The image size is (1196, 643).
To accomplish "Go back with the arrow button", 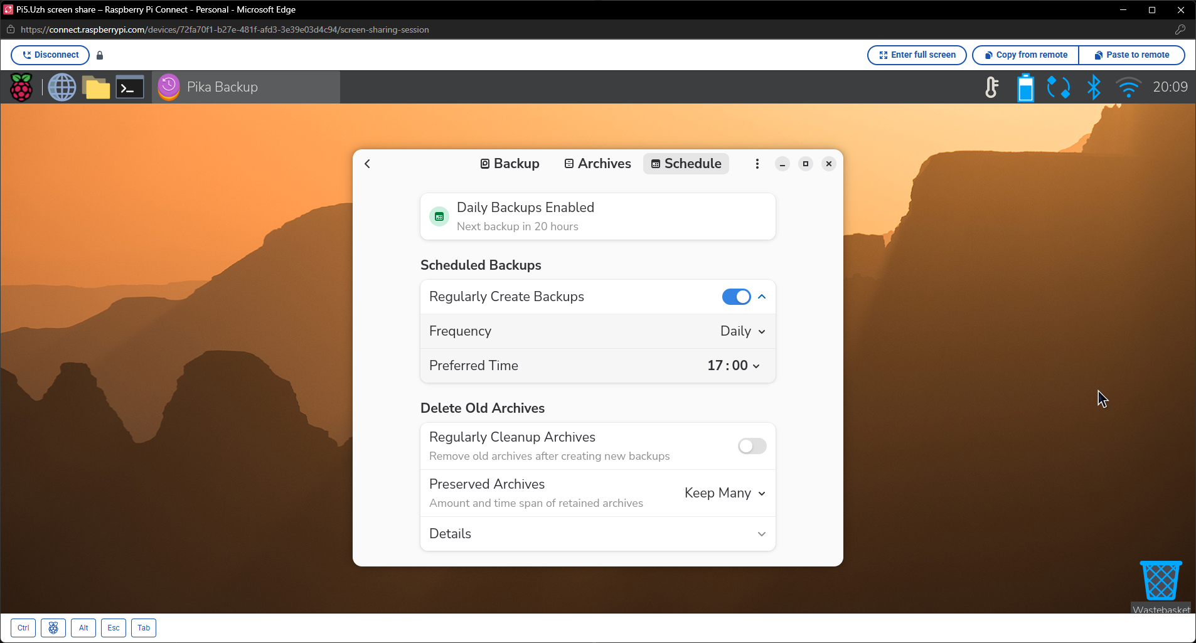I will pyautogui.click(x=368, y=164).
